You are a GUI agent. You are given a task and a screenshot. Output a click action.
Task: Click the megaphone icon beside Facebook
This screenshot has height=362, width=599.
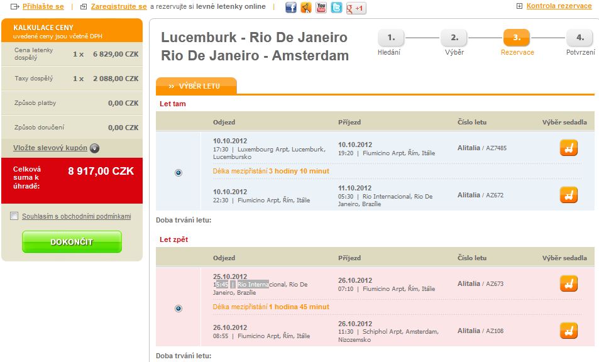(x=306, y=8)
